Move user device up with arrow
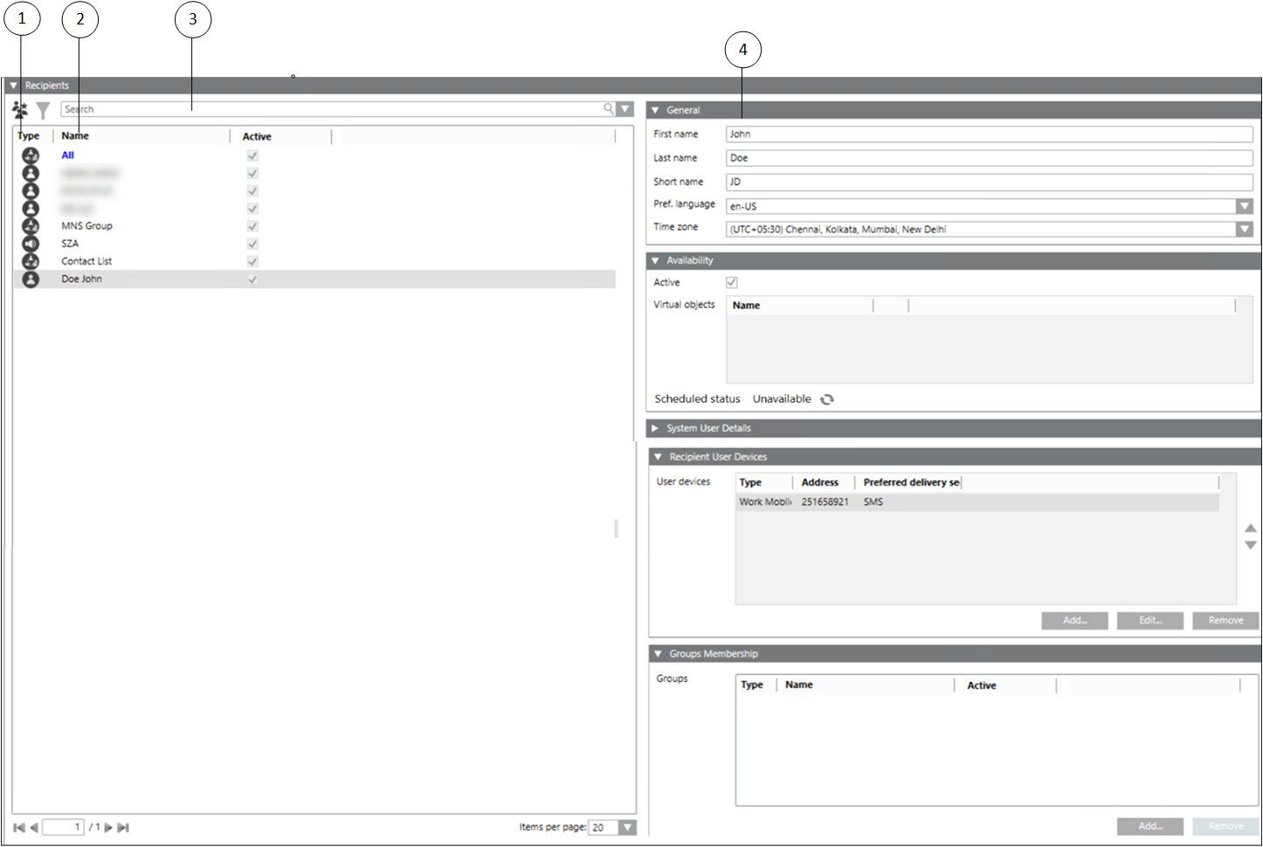The width and height of the screenshot is (1263, 847). point(1250,528)
